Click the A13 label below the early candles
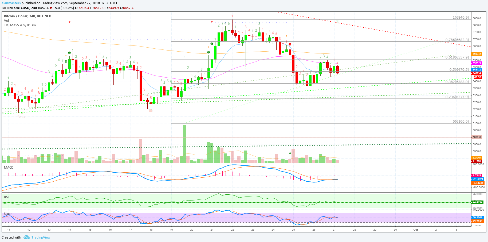 coord(22,117)
